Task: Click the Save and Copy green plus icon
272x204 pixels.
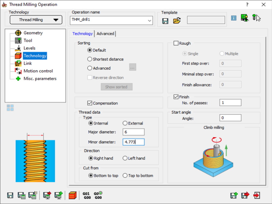Action: tap(234, 195)
